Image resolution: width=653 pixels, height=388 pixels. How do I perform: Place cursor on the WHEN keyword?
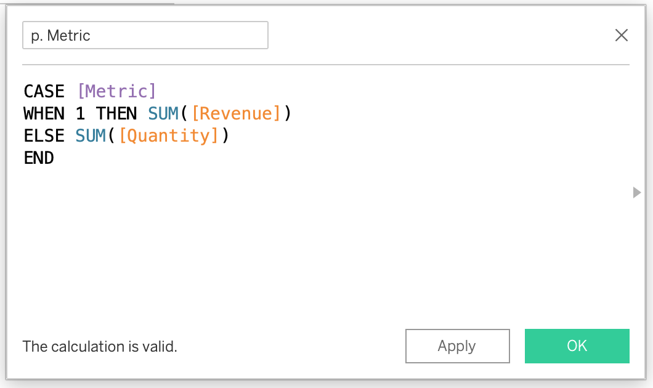coord(44,114)
